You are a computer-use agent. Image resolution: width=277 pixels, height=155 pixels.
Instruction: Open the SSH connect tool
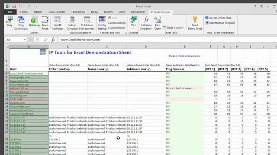coord(133,23)
